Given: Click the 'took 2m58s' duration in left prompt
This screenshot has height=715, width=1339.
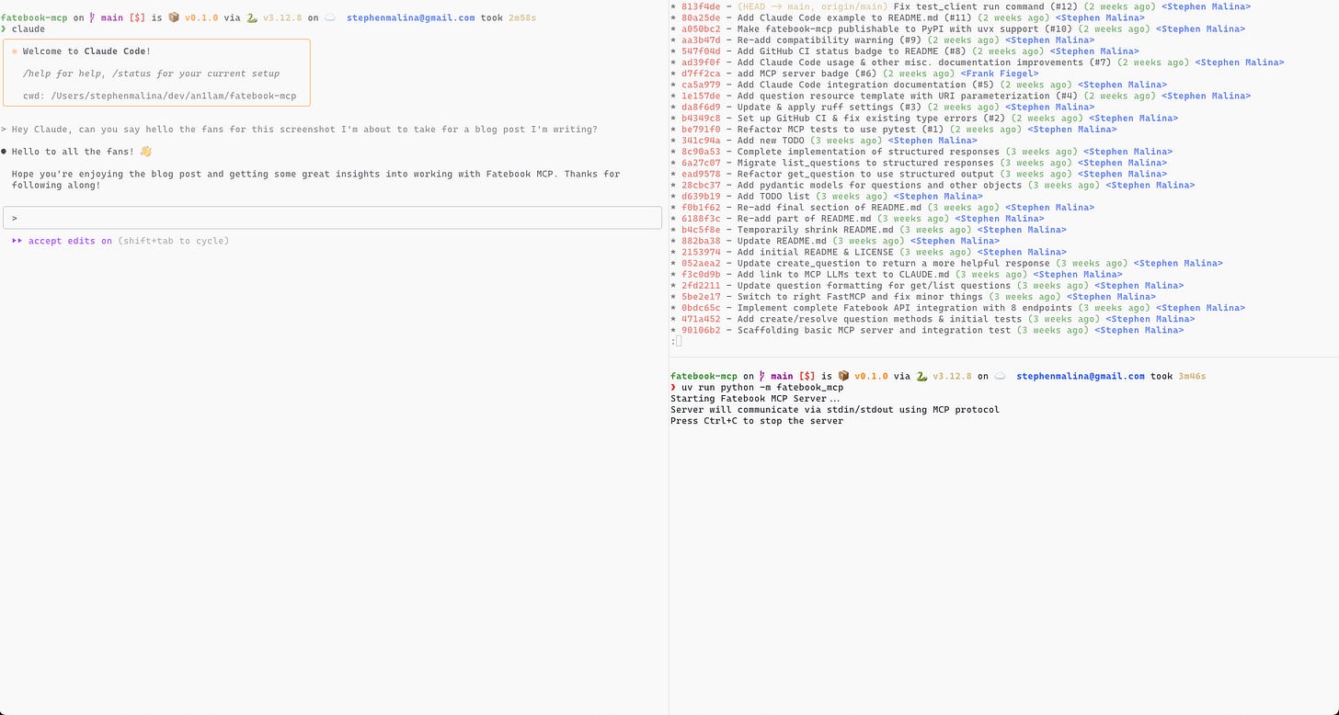Looking at the screenshot, I should [509, 17].
